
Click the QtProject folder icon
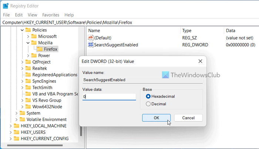(x=28, y=62)
